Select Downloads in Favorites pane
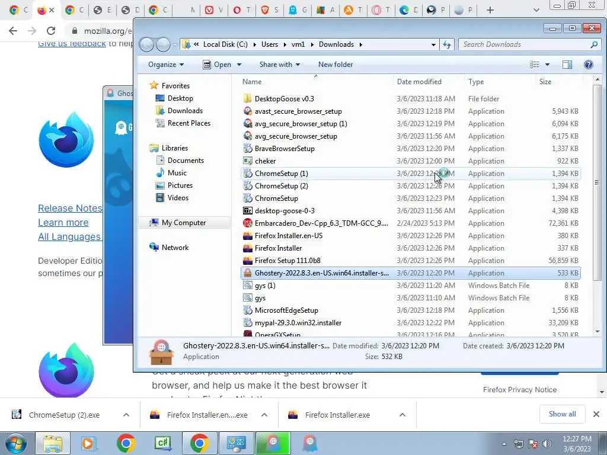The image size is (607, 455). (185, 111)
